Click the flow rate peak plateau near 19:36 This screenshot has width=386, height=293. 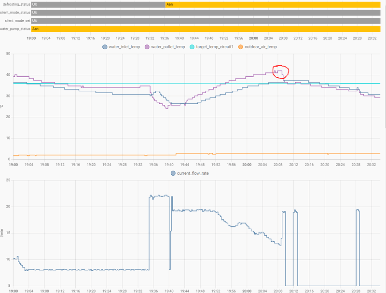(159, 196)
